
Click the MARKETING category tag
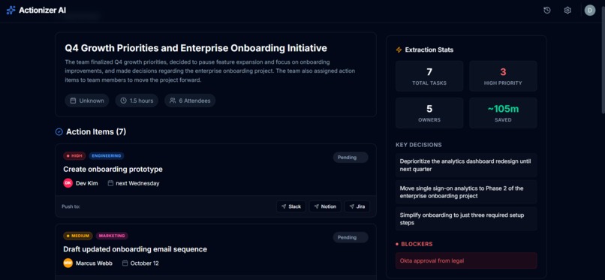coord(112,236)
